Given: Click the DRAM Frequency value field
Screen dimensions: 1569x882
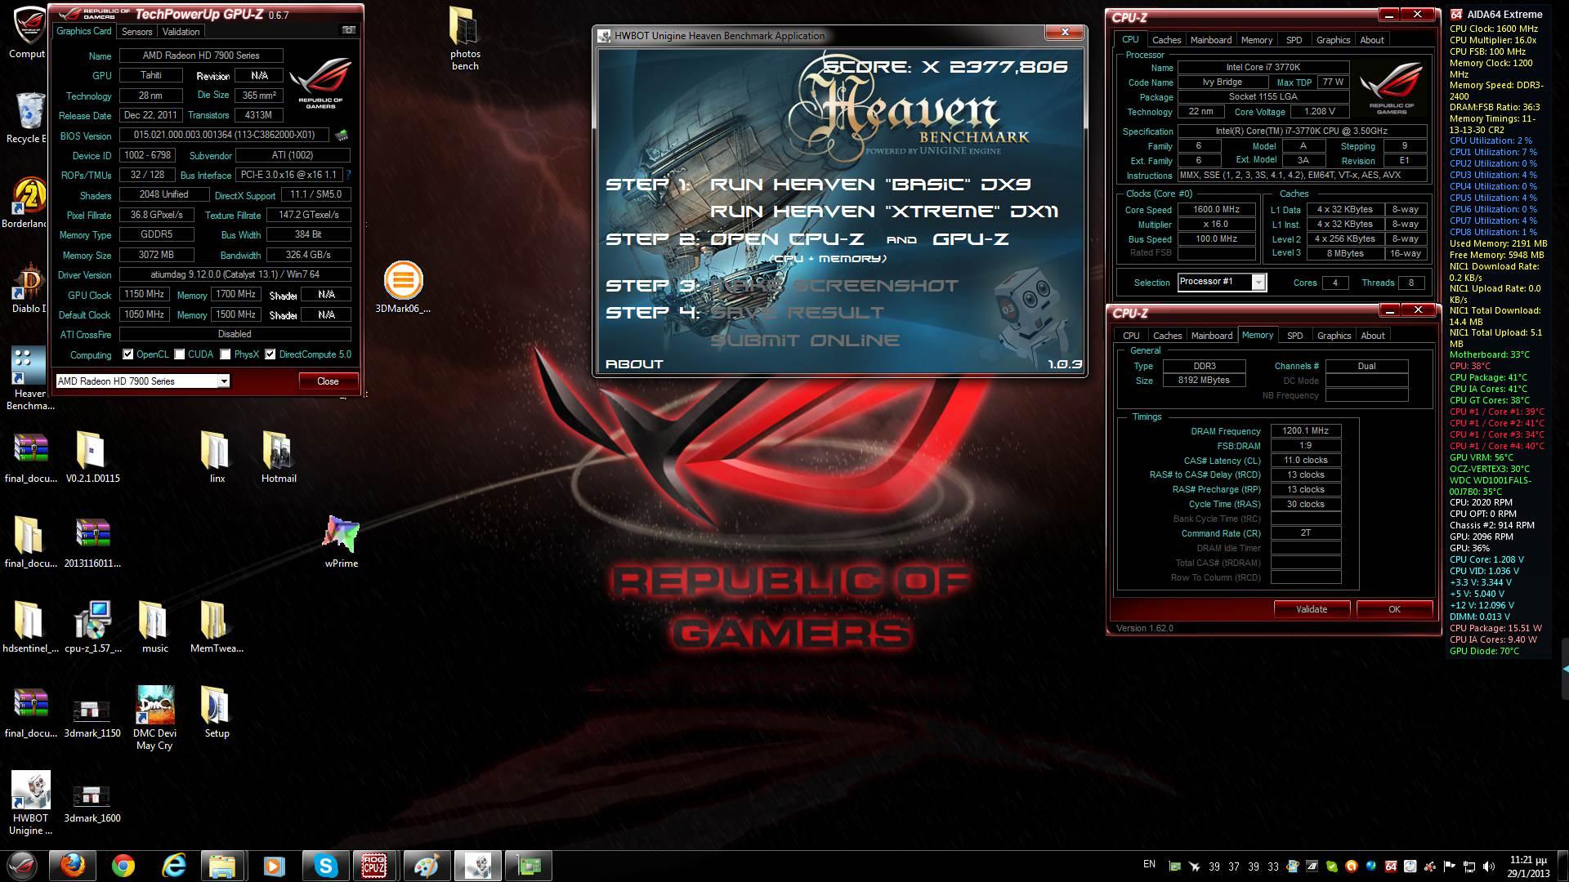Looking at the screenshot, I should [x=1306, y=431].
